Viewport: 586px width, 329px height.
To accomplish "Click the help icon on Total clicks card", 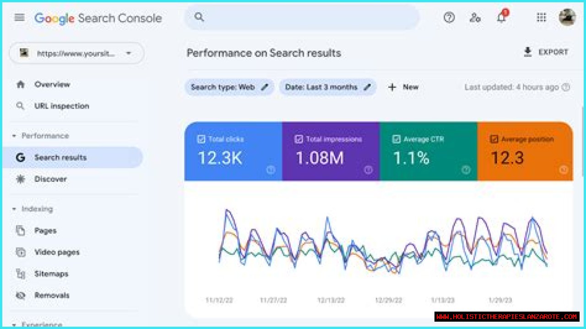I will pyautogui.click(x=271, y=170).
